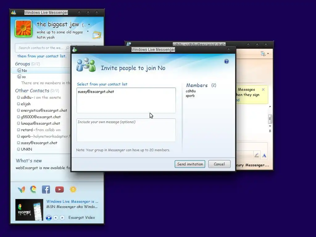Click the group icon beside No
This screenshot has width=316, height=237.
tap(19, 70)
